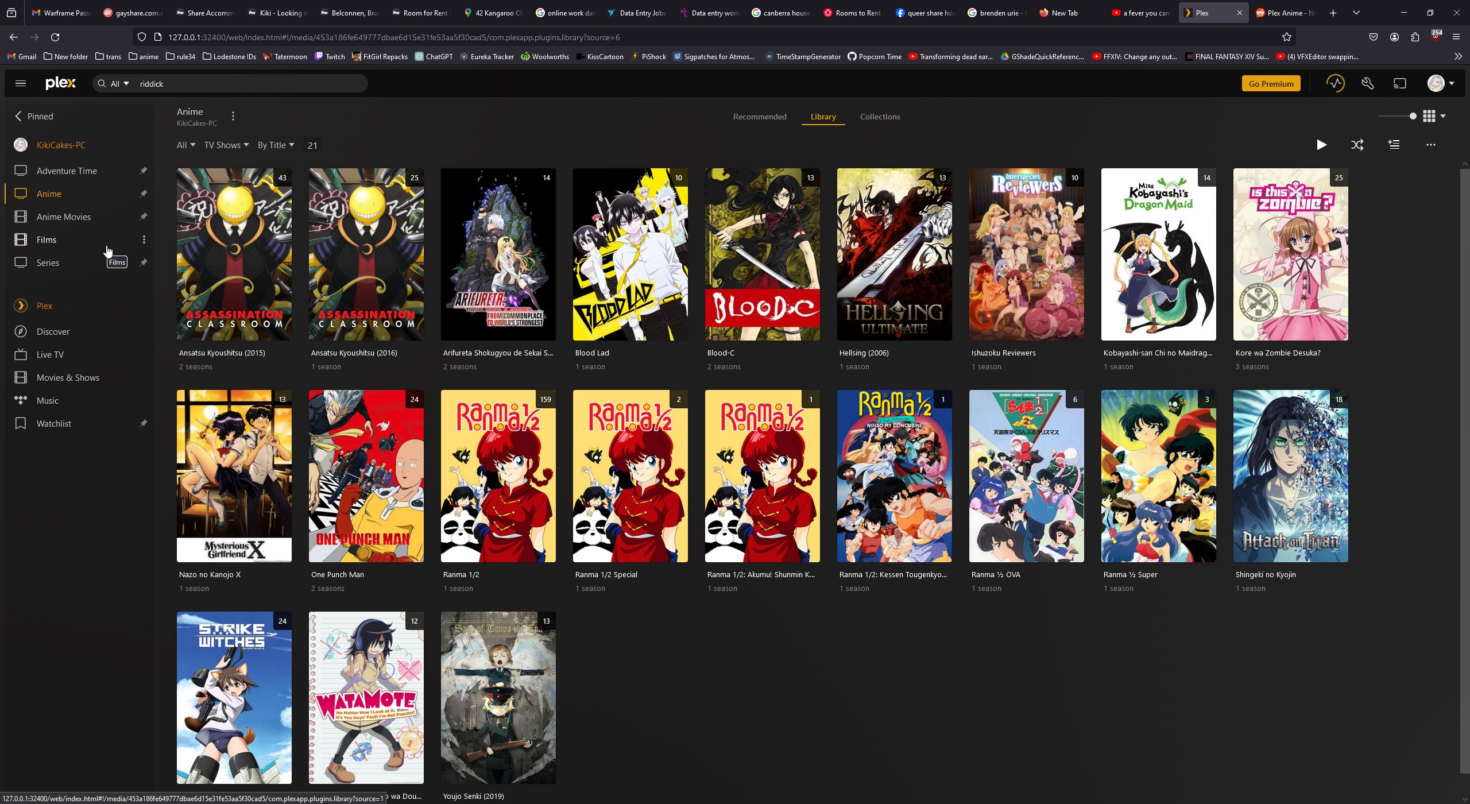Open the ChatGPT bookmark
Viewport: 1470px width, 804px height.
click(x=434, y=56)
